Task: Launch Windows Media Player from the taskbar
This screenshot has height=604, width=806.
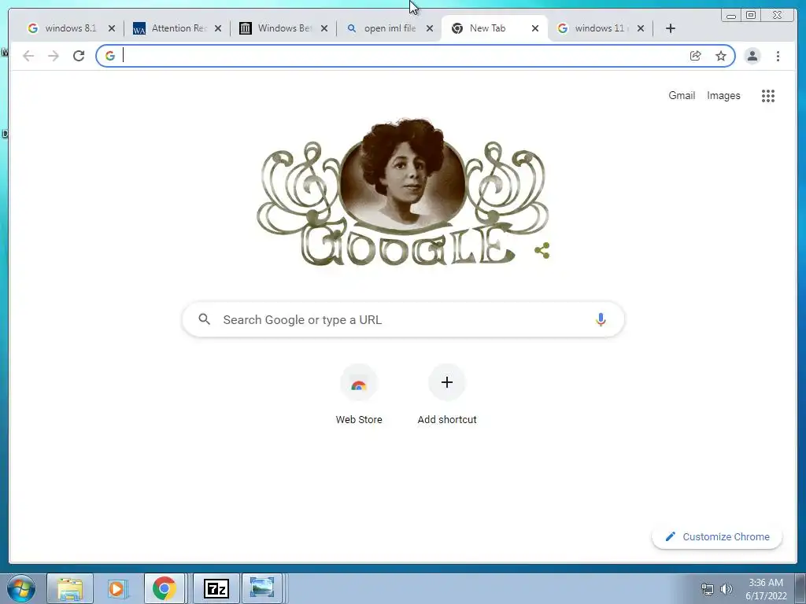Action: point(117,588)
